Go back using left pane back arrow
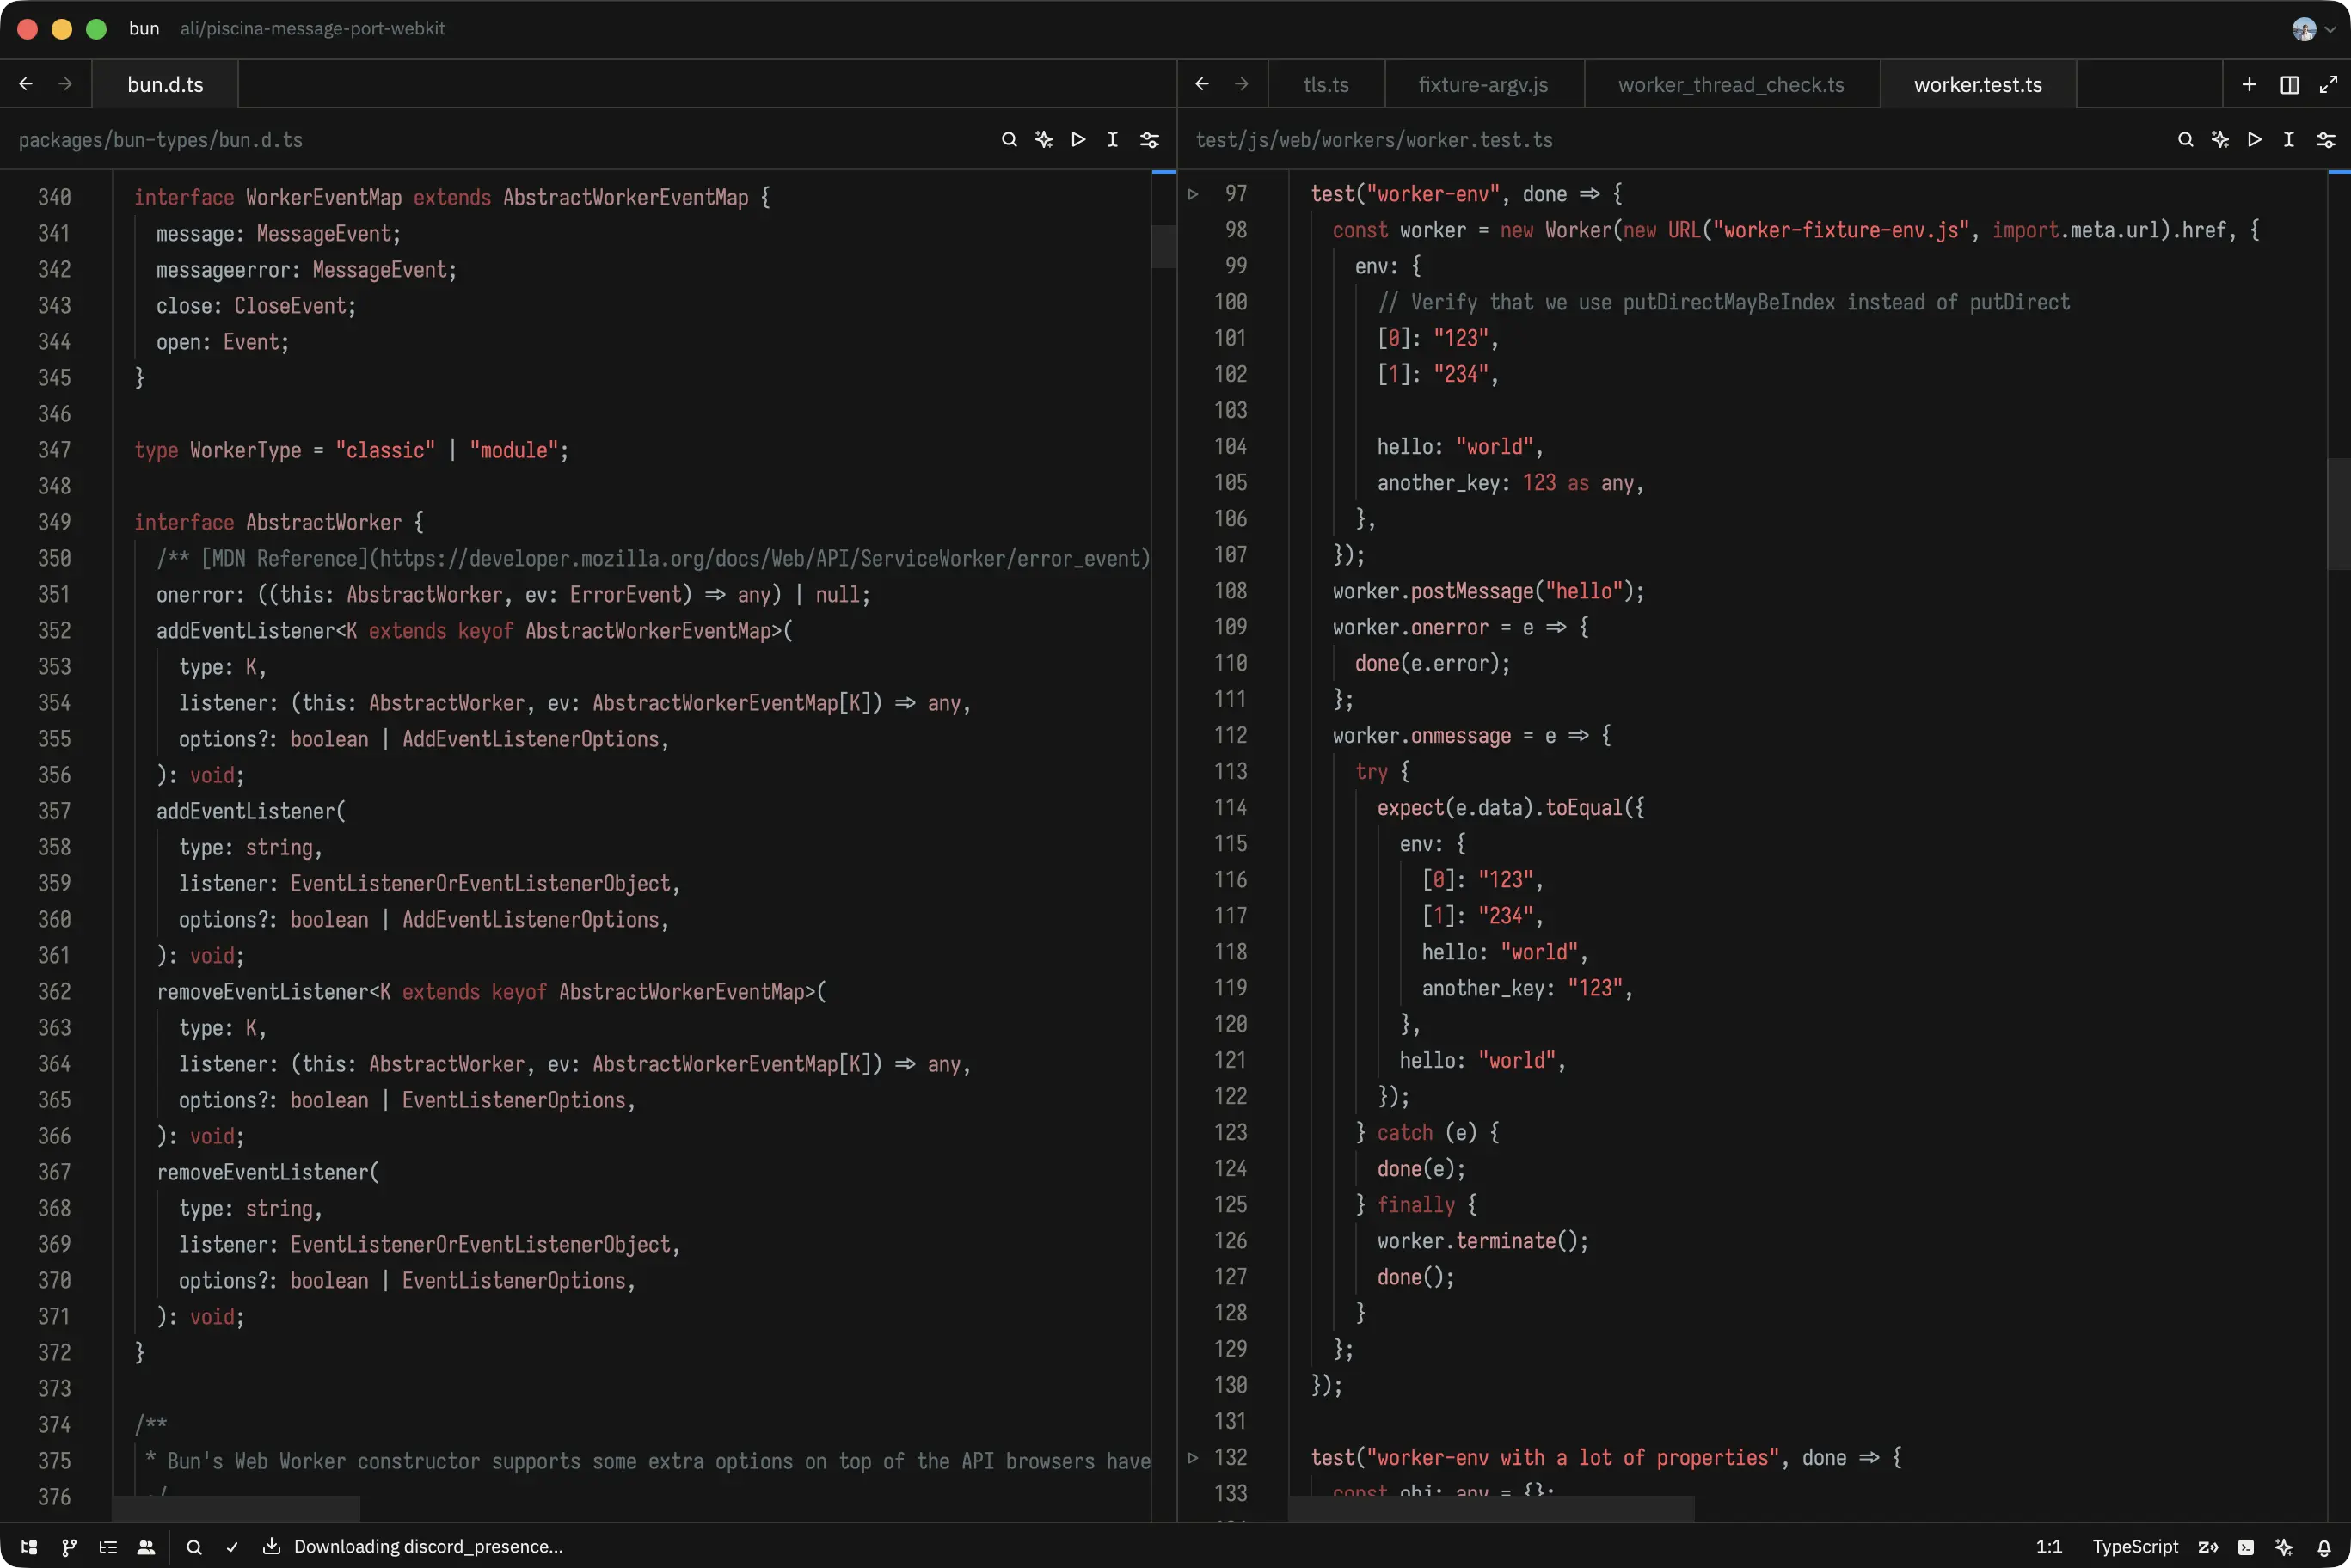 coord(26,84)
